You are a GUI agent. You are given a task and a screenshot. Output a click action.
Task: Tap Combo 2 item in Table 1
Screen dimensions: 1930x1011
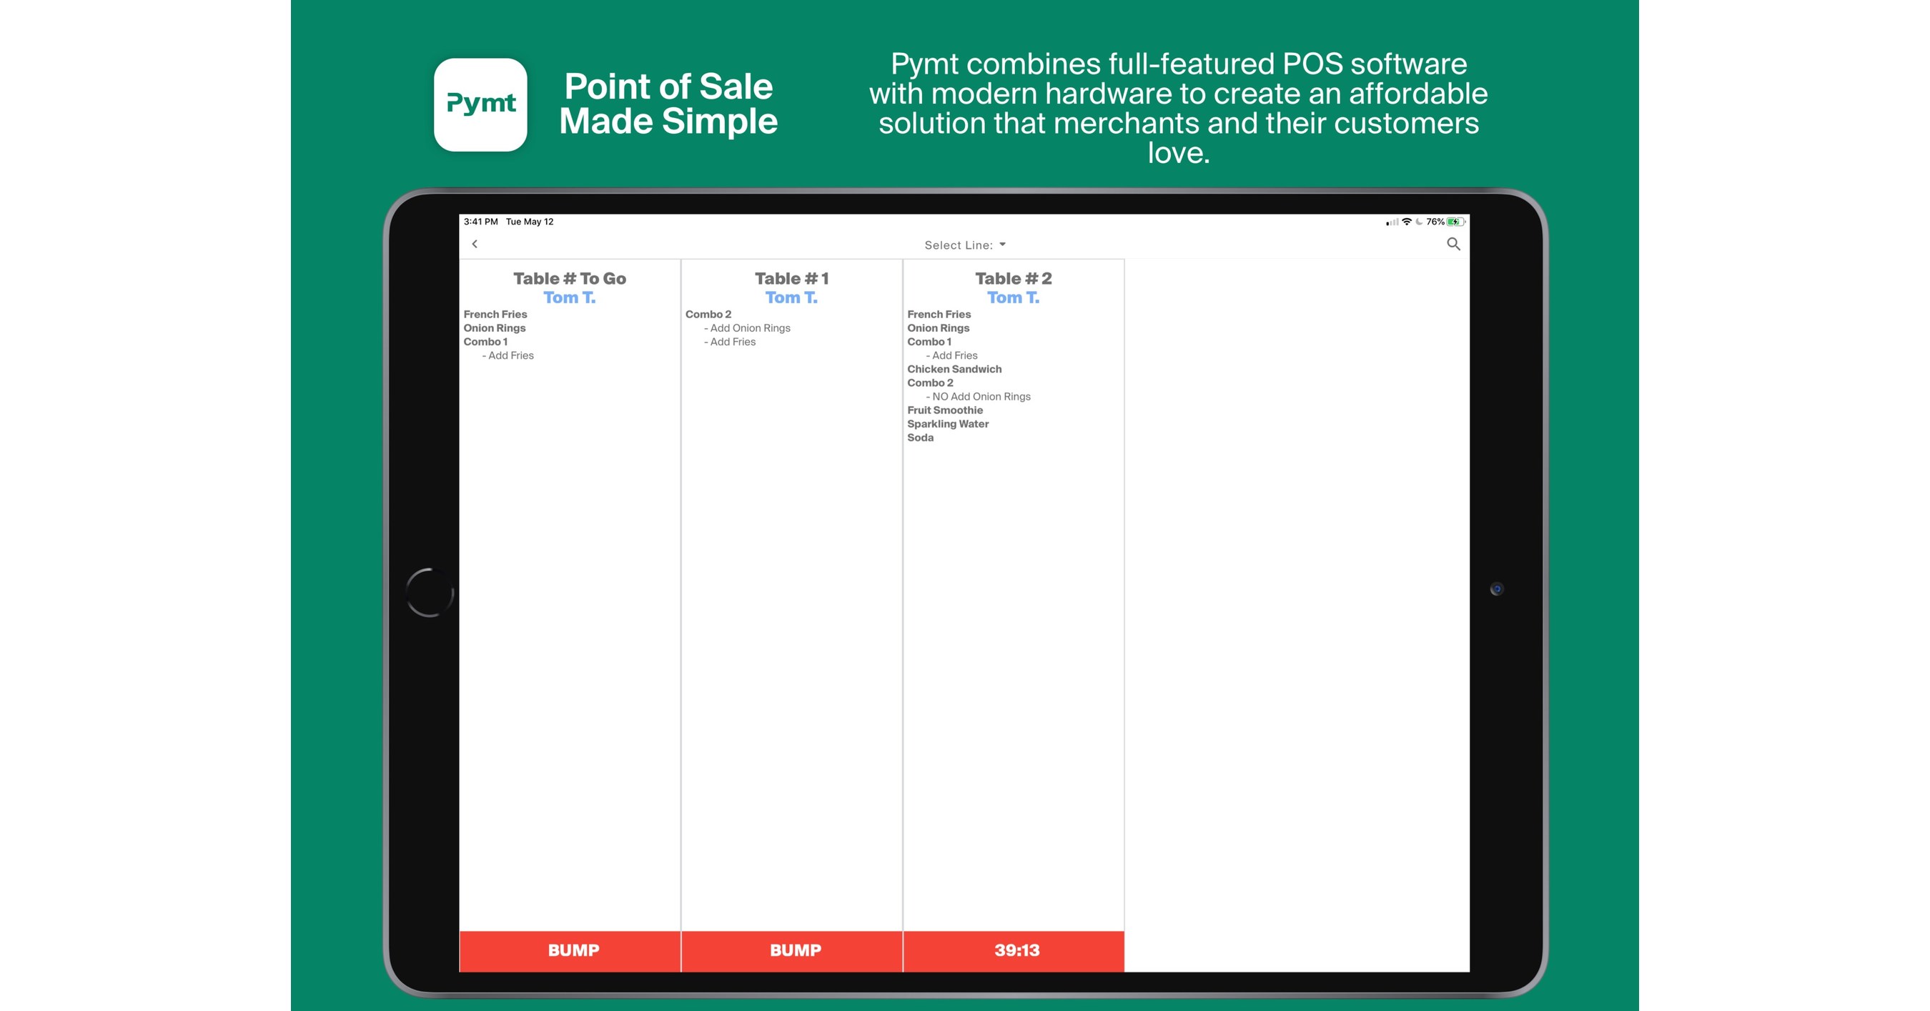[x=708, y=315]
